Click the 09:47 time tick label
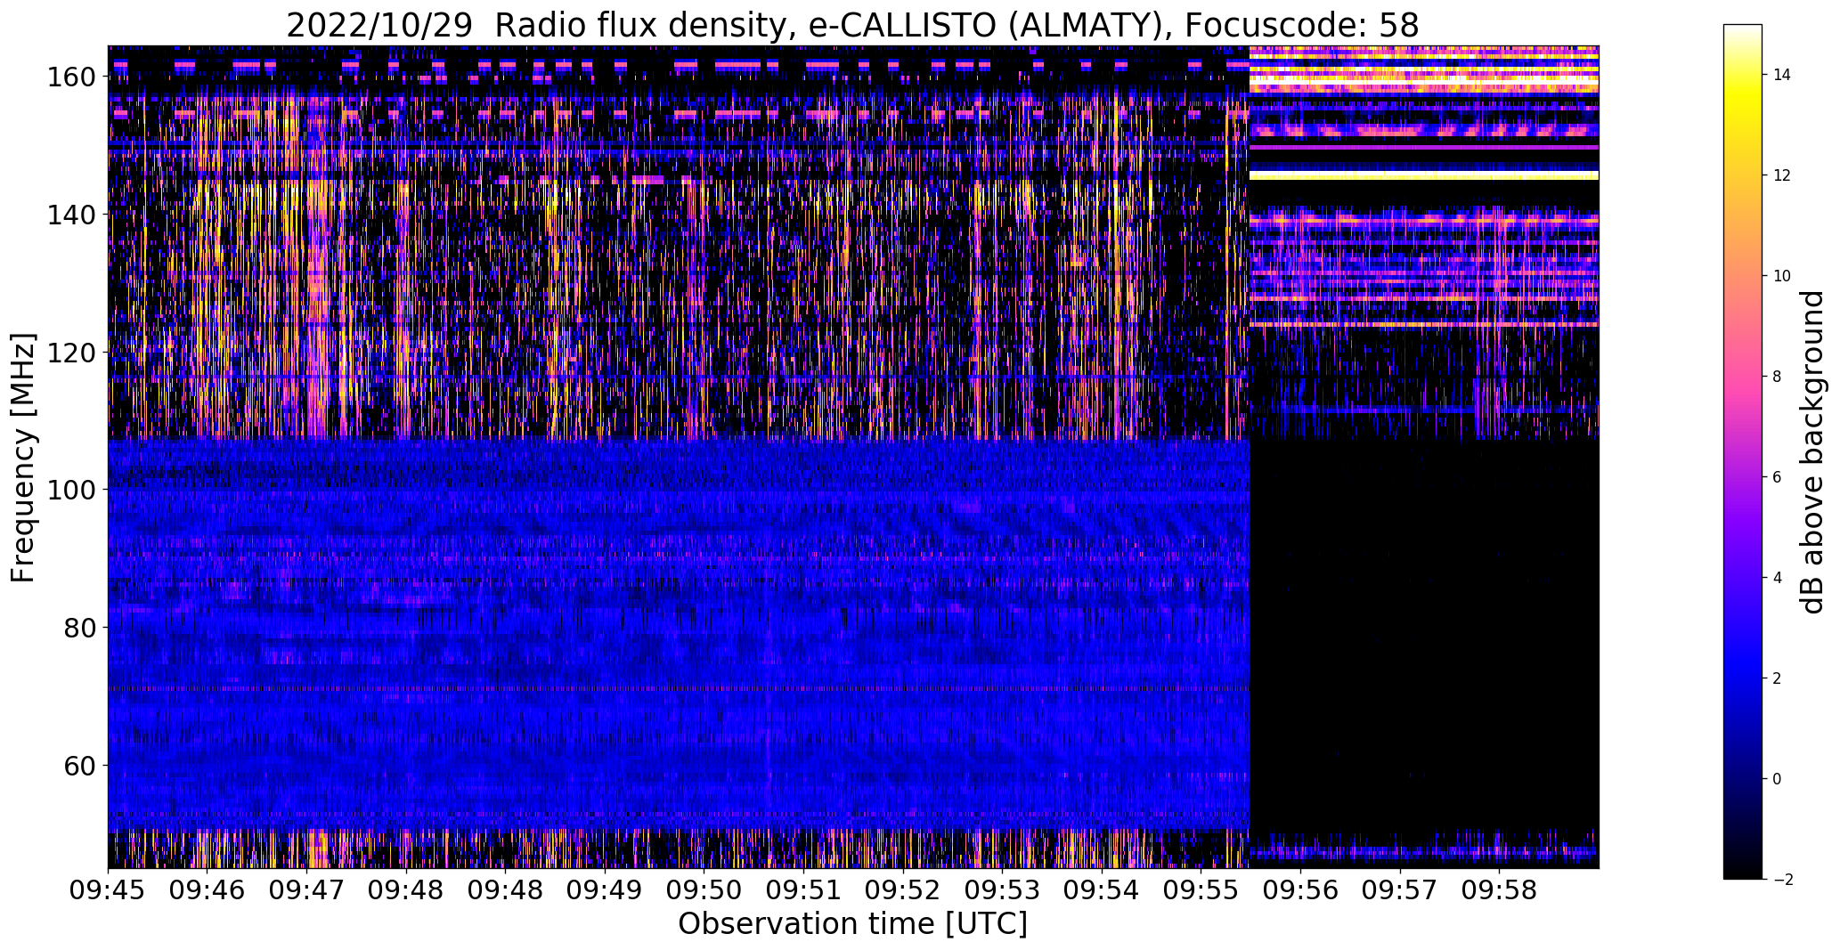The width and height of the screenshot is (1840, 950). tap(307, 889)
